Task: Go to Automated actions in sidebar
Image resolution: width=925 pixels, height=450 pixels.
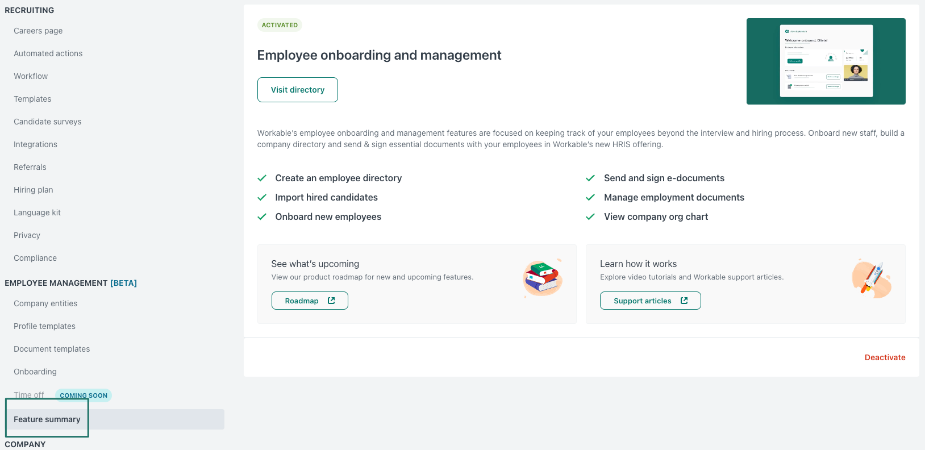Action: pos(48,53)
